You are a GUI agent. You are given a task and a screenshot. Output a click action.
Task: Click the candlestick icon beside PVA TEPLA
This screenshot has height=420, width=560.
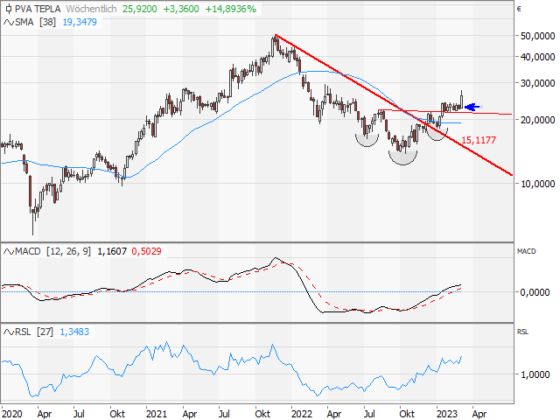tap(9, 9)
